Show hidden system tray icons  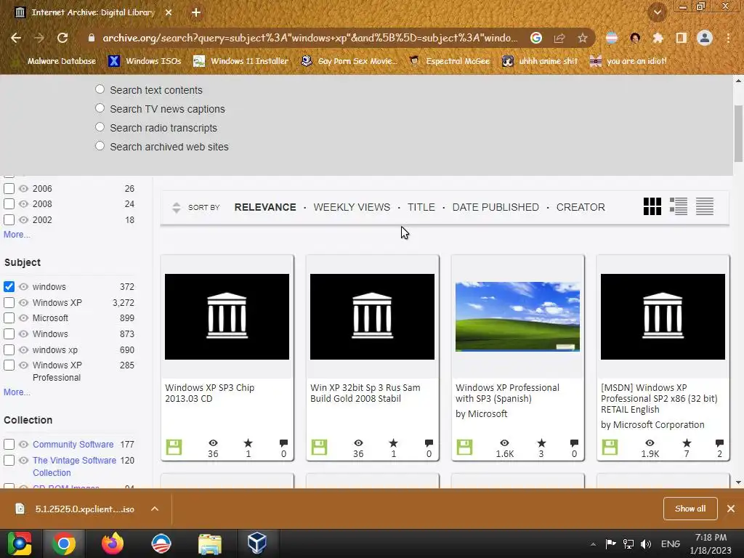point(593,543)
